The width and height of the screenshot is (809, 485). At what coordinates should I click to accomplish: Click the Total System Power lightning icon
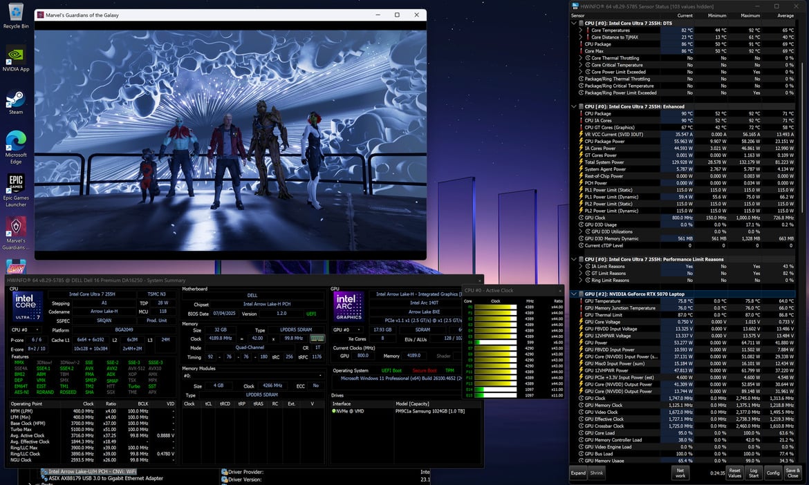click(x=581, y=162)
